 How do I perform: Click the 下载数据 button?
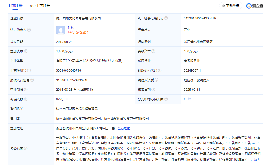230,6
